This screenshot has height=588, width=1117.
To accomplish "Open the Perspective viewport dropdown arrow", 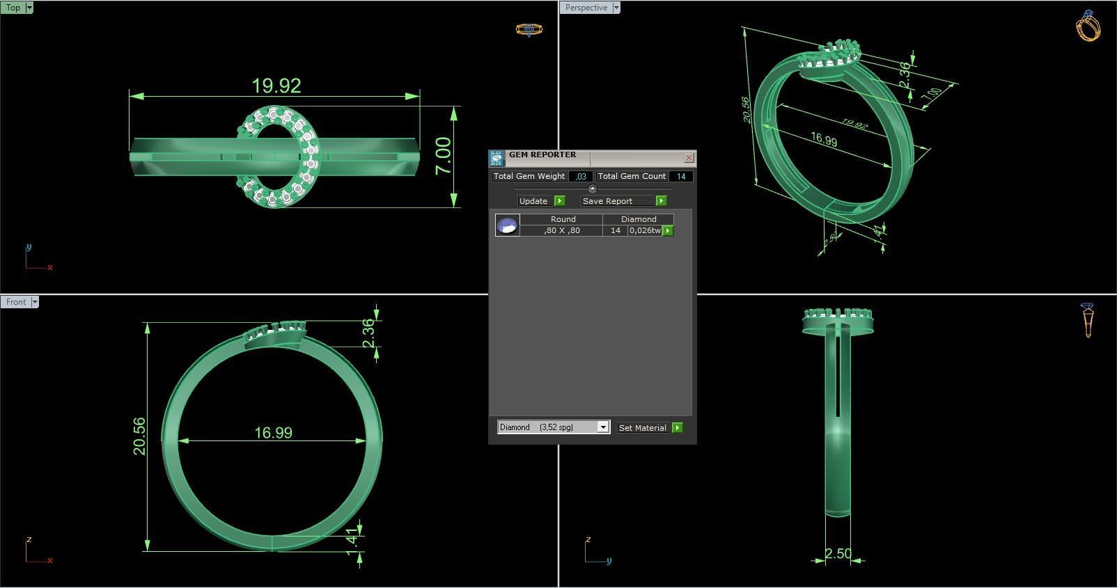I will coord(616,8).
